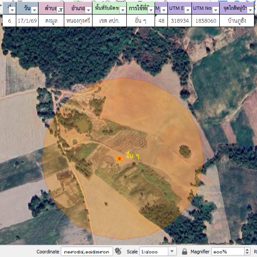Open filter on จุดใกล้หมู่บ้าน column
The width and height of the screenshot is (257, 257).
coord(251,10)
